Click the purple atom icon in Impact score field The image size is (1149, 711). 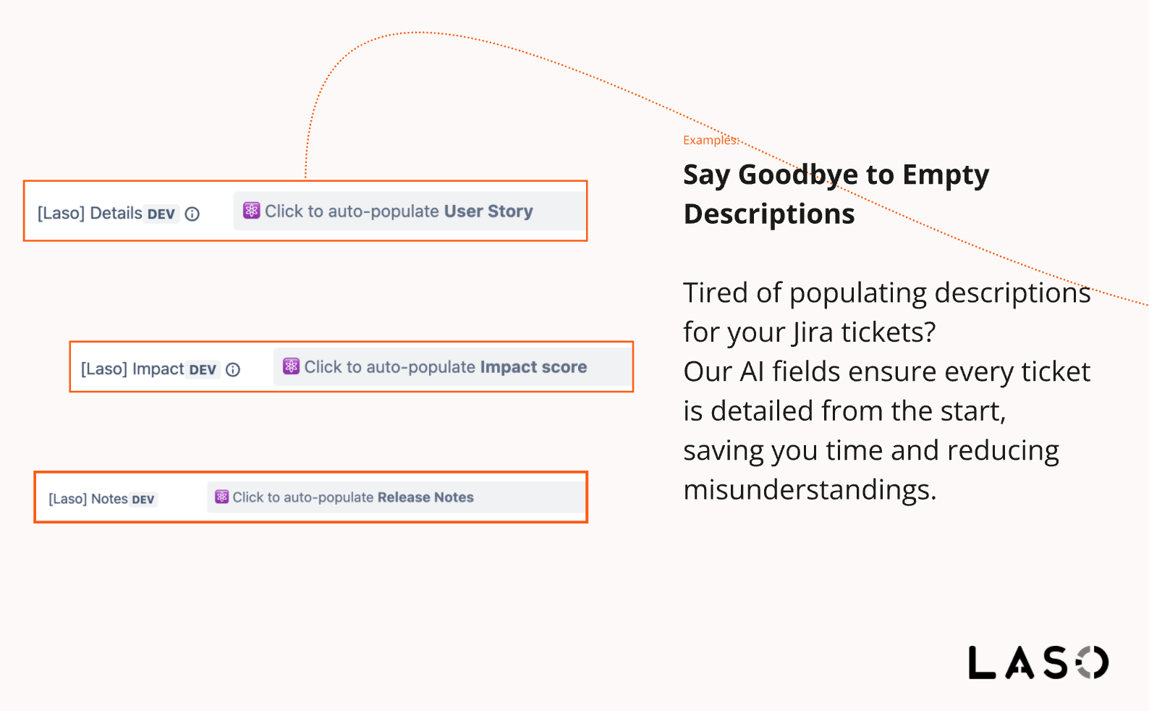[x=291, y=366]
